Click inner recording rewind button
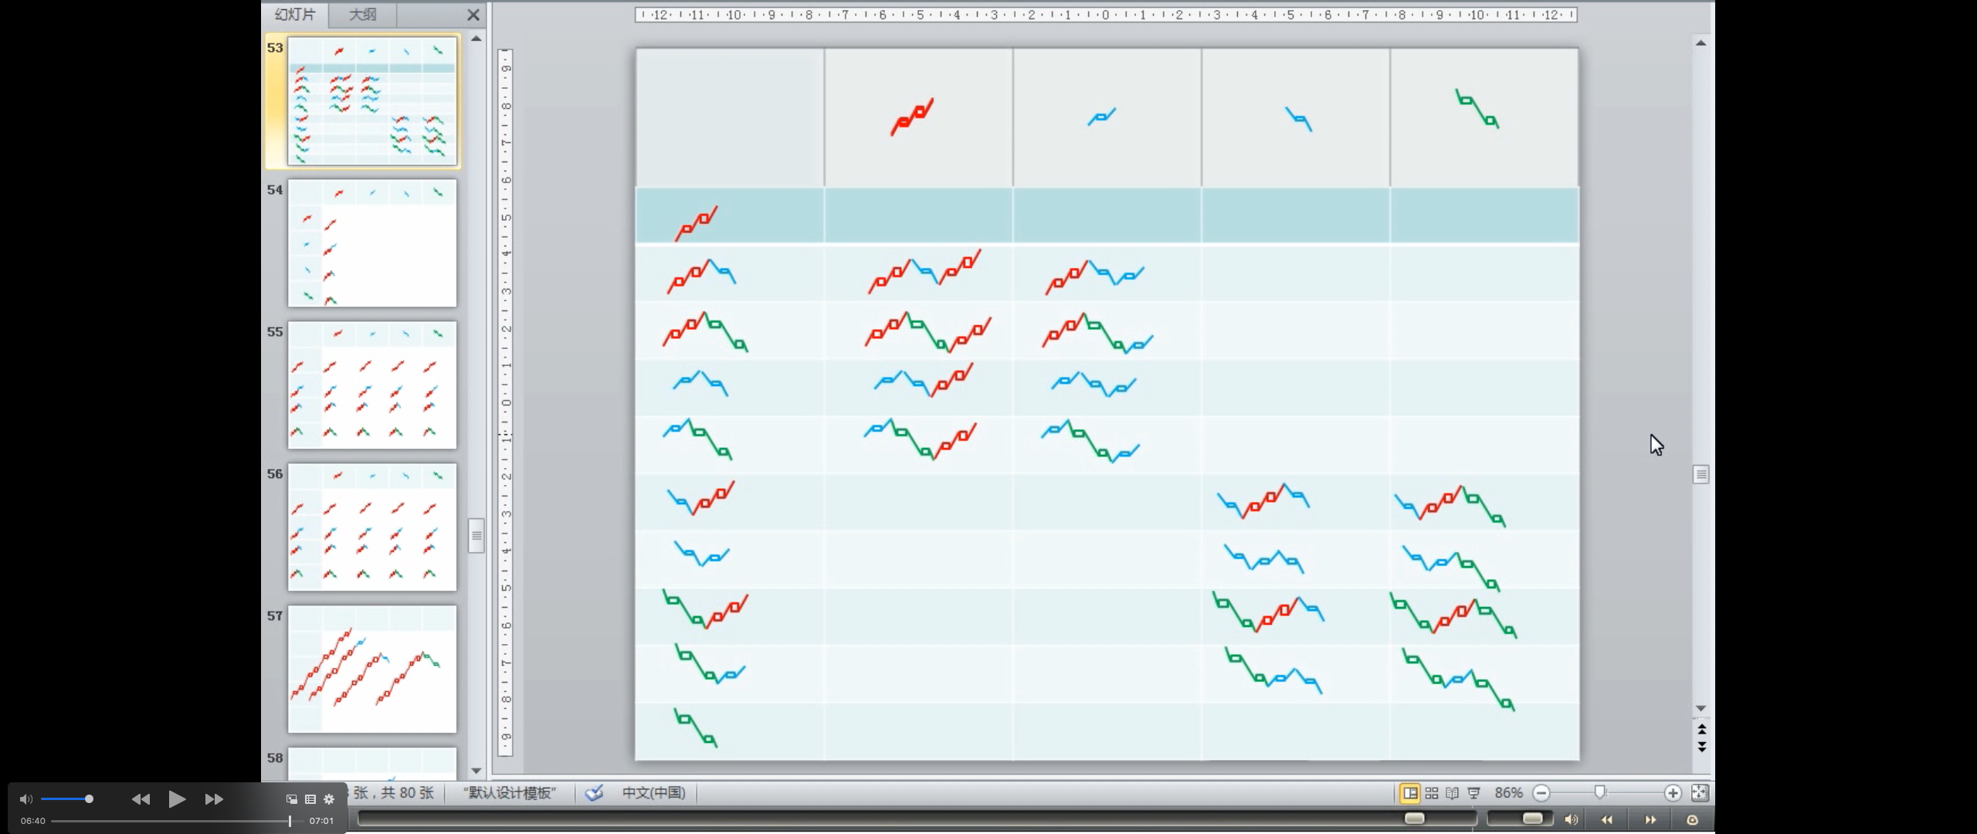Screen dimensions: 1977x834 pos(1606,819)
